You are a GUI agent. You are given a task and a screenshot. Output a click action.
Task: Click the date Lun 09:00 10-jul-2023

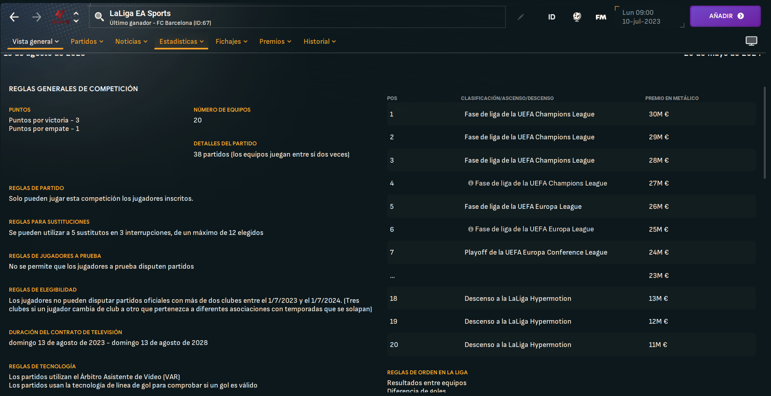pyautogui.click(x=641, y=17)
